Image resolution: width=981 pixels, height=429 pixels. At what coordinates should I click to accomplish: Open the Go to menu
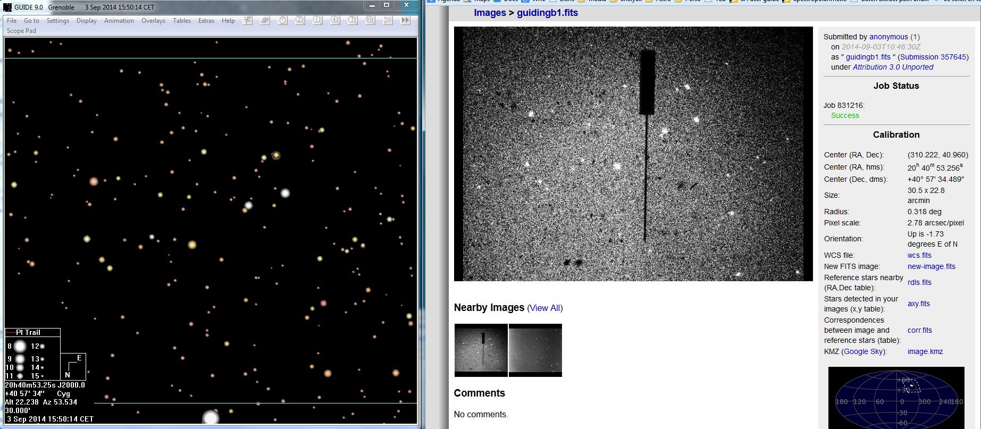coord(31,21)
